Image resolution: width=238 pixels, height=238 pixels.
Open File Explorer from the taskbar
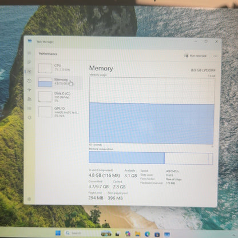click(137, 234)
